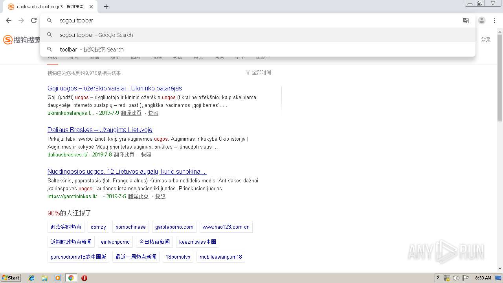Show hidden system tray icons
503x283 pixels.
coord(438,278)
